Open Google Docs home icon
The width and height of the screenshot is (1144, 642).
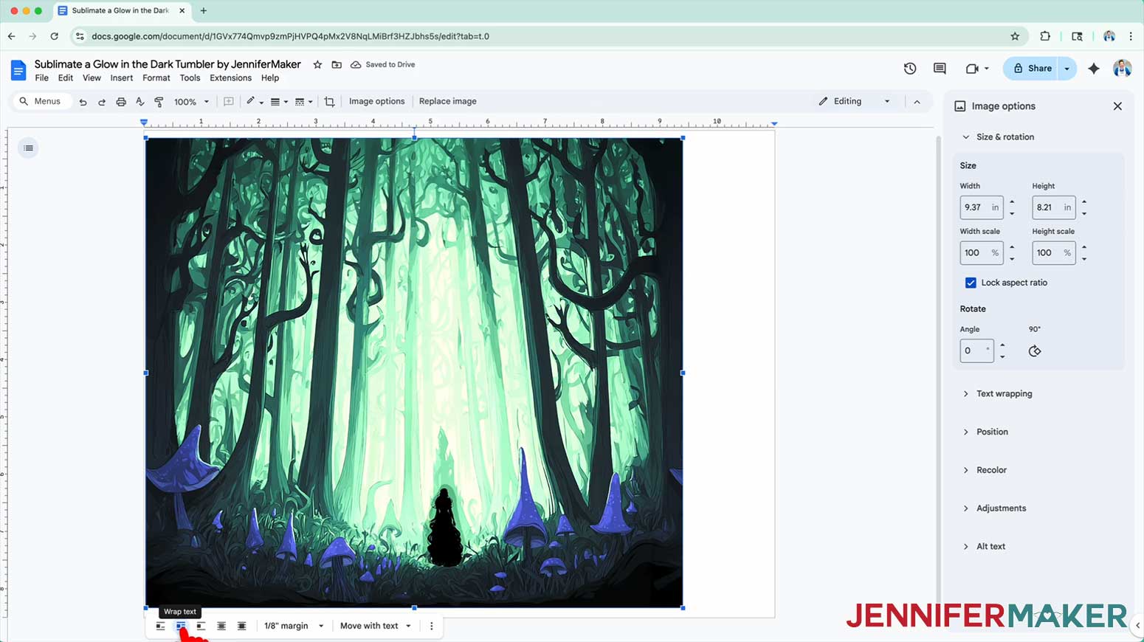(x=18, y=70)
